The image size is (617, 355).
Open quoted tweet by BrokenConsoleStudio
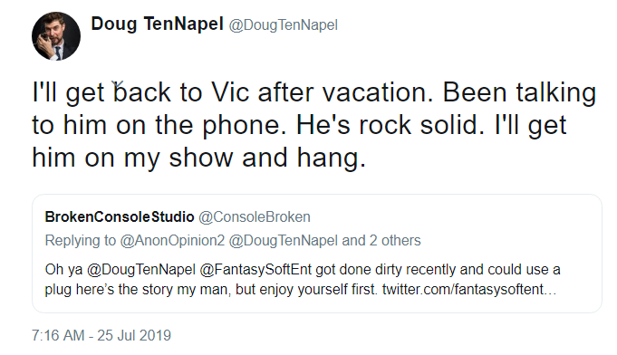(317, 254)
